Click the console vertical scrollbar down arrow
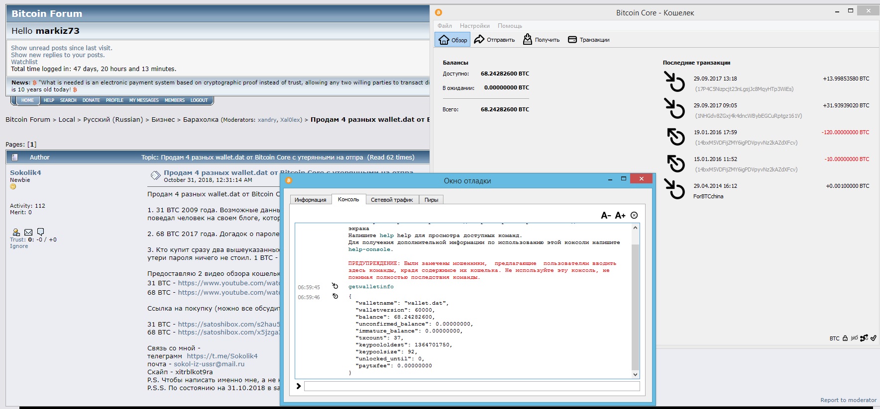The height and width of the screenshot is (409, 880). pyautogui.click(x=635, y=374)
